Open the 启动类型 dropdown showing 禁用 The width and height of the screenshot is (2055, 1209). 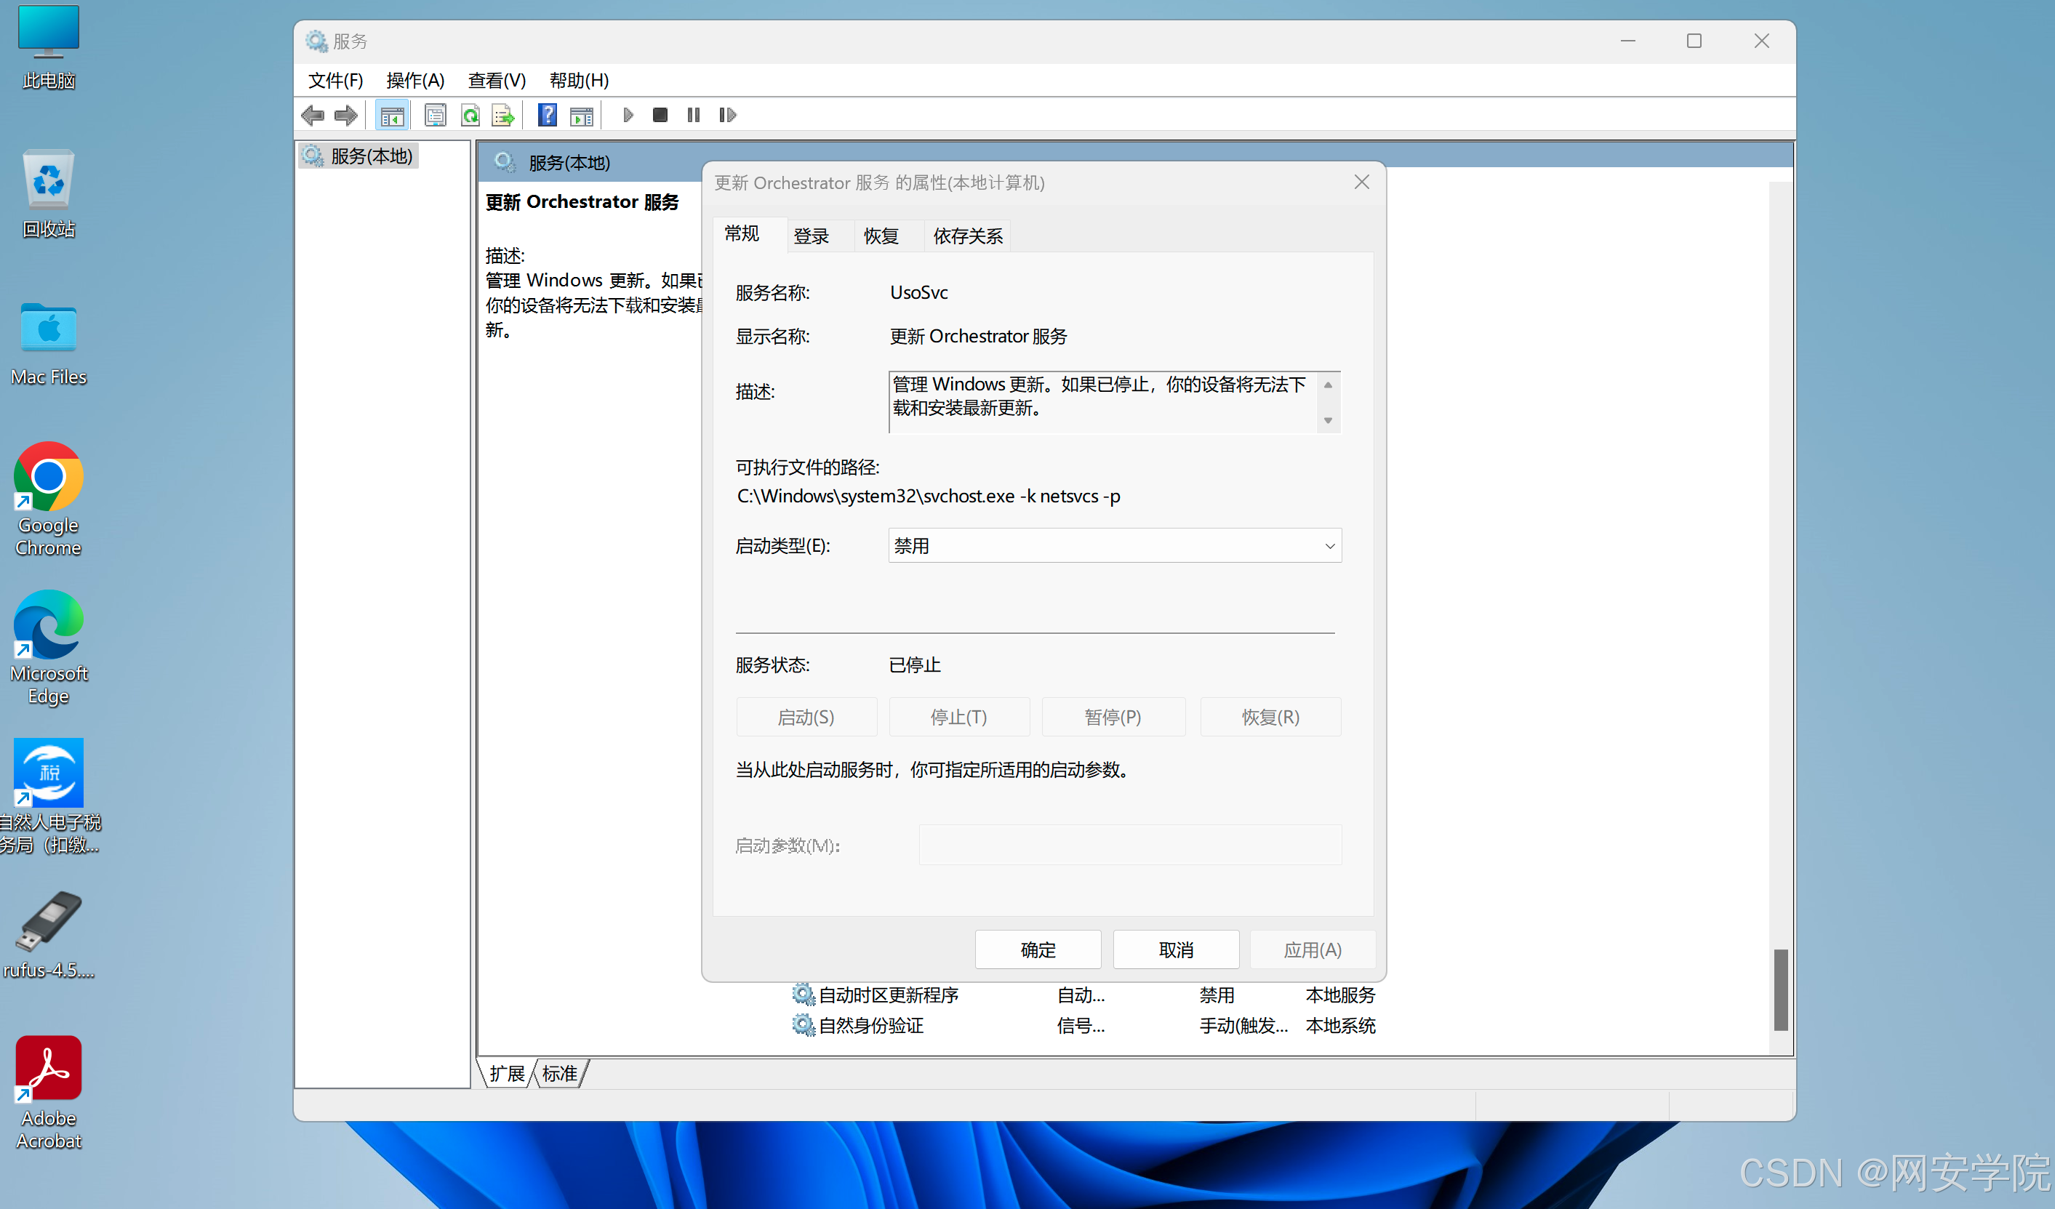coord(1114,545)
